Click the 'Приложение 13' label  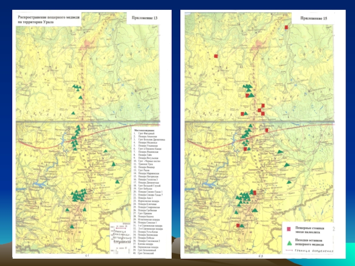[x=145, y=18]
